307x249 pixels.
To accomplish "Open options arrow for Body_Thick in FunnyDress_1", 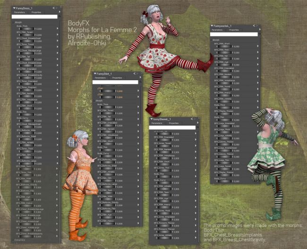I will coord(57,28).
